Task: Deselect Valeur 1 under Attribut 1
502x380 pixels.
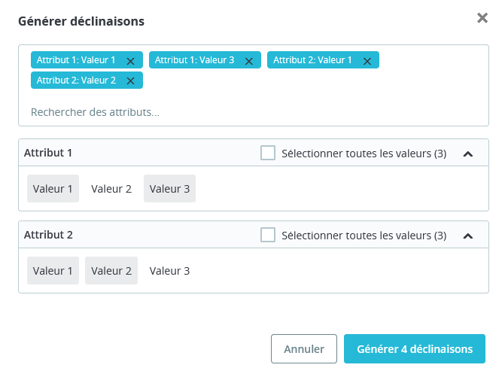Action: pos(53,189)
